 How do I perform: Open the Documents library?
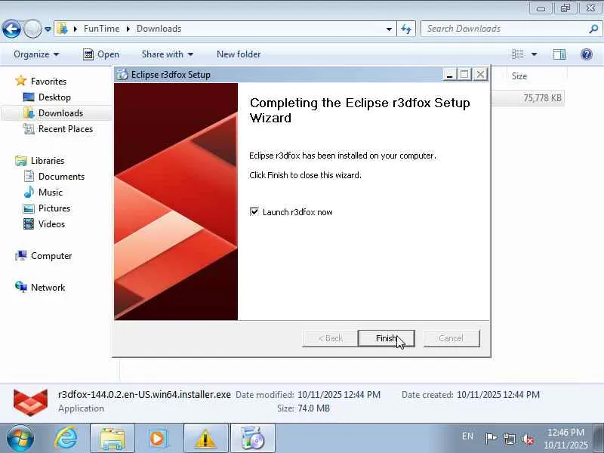[x=61, y=177]
